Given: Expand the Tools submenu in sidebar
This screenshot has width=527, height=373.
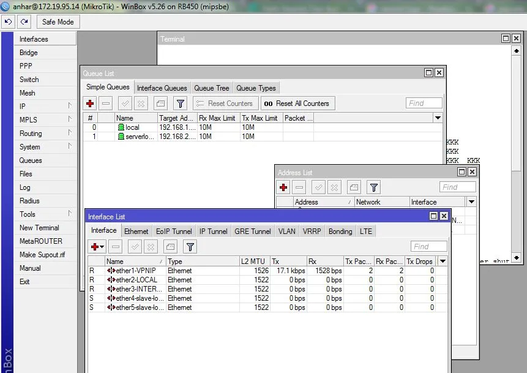Looking at the screenshot, I should click(x=45, y=214).
